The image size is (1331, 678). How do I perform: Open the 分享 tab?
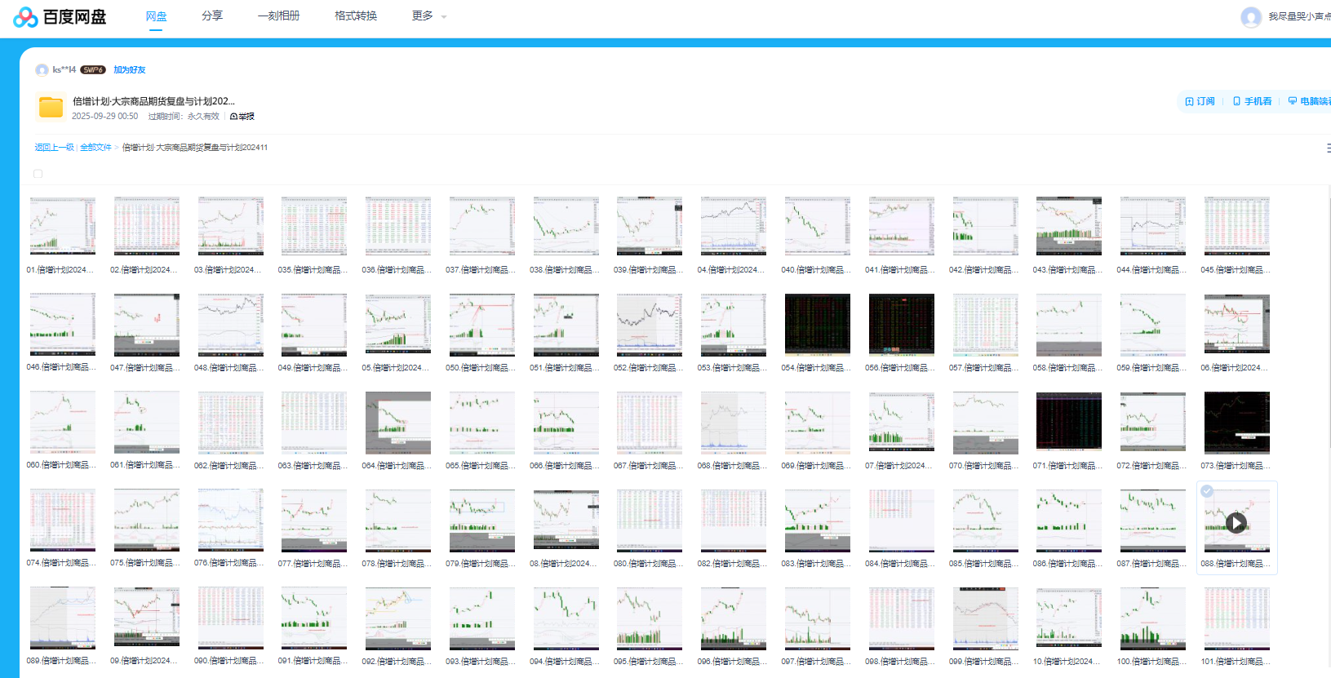pyautogui.click(x=212, y=16)
